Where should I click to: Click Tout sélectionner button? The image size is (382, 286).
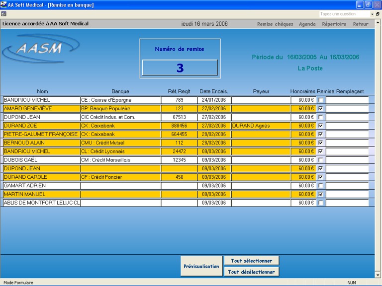[x=251, y=261]
